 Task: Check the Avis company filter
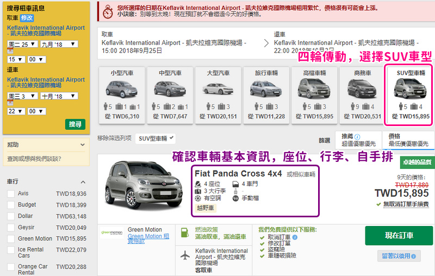(x=11, y=194)
